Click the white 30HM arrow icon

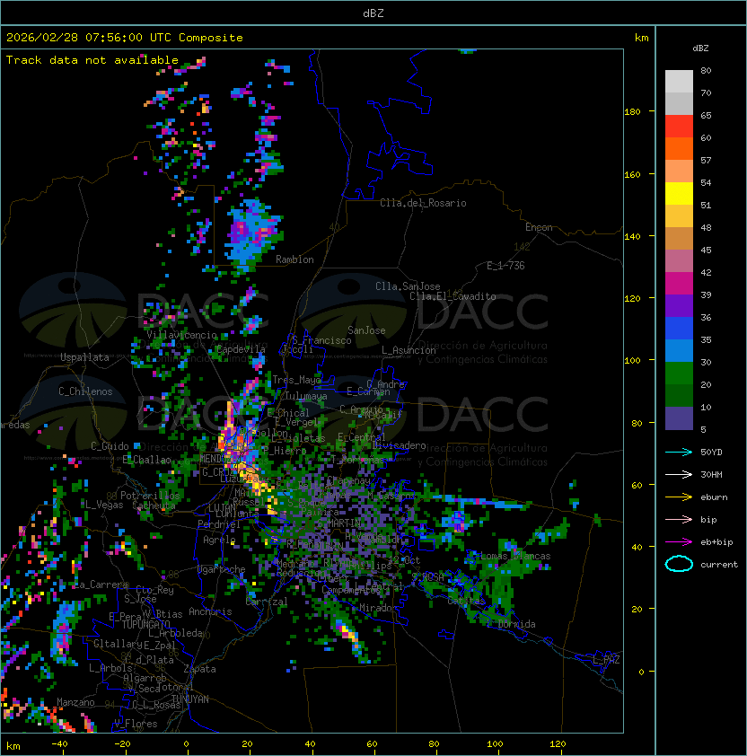pyautogui.click(x=679, y=474)
